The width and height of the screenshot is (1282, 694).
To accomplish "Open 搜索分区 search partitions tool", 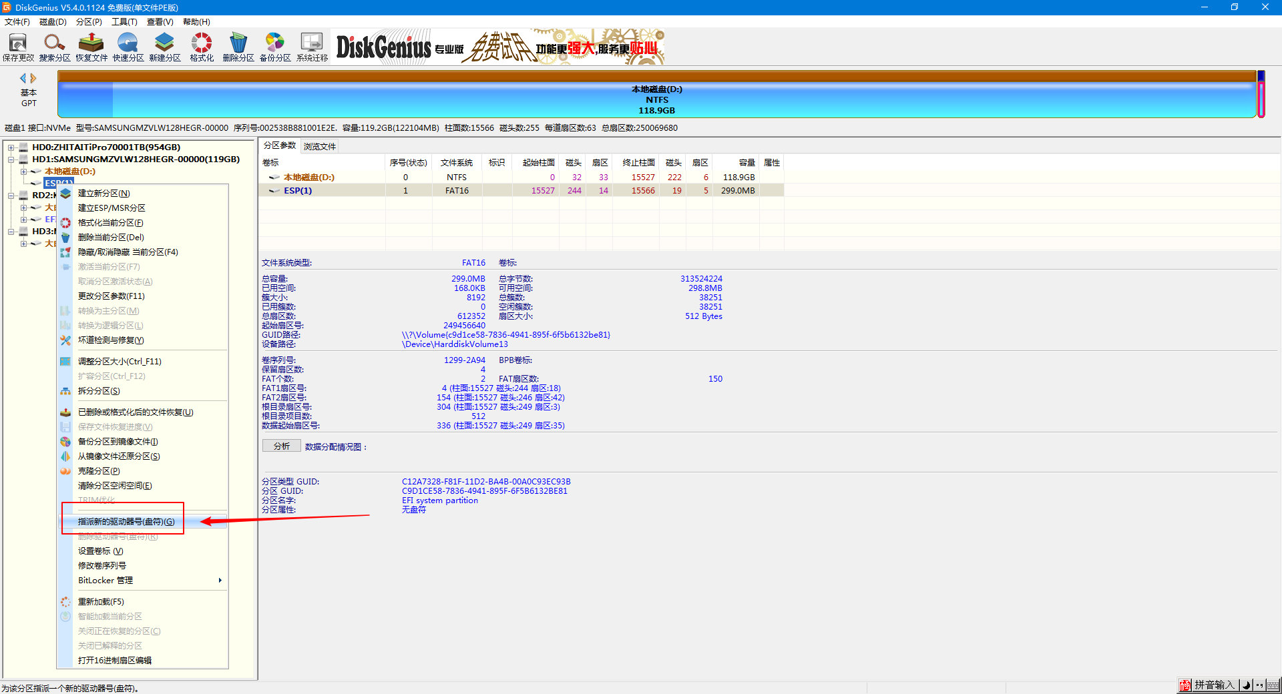I will coord(55,47).
